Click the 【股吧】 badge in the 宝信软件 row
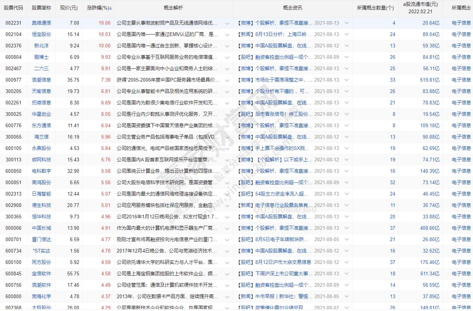Image resolution: width=473 pixels, height=311 pixels. tap(245, 274)
